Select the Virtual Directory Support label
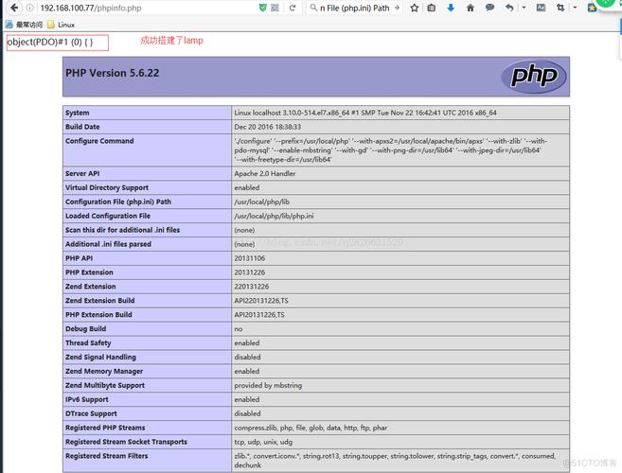Image resolution: width=622 pixels, height=473 pixels. tap(107, 188)
